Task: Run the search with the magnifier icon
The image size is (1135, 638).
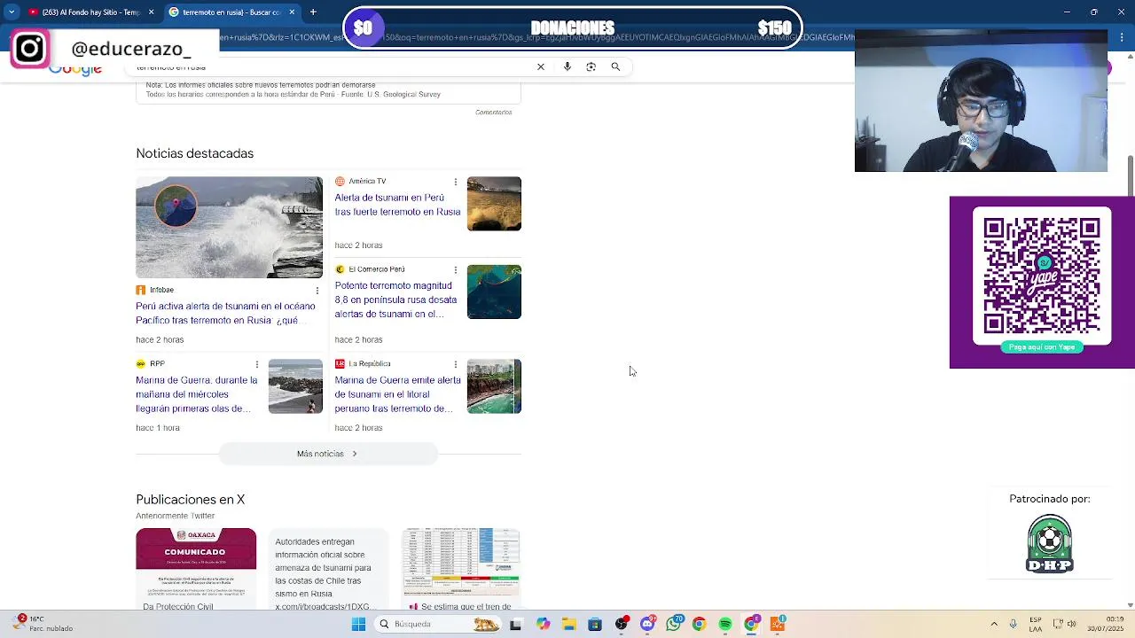Action: point(615,66)
